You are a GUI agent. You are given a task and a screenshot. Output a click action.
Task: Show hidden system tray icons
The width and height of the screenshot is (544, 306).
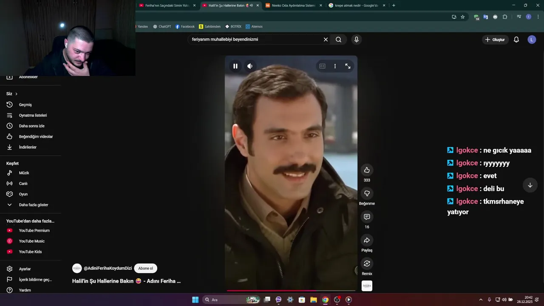pos(481,300)
